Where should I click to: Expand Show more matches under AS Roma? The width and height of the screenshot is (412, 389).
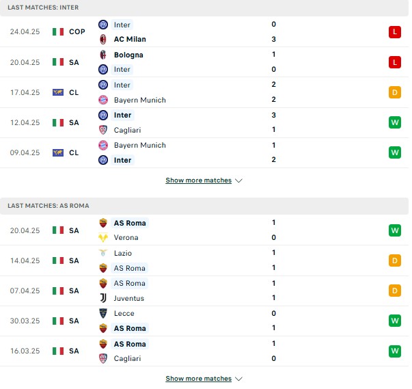pos(198,379)
